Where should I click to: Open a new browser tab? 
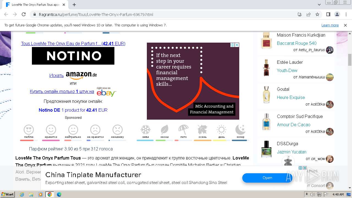pyautogui.click(x=74, y=5)
